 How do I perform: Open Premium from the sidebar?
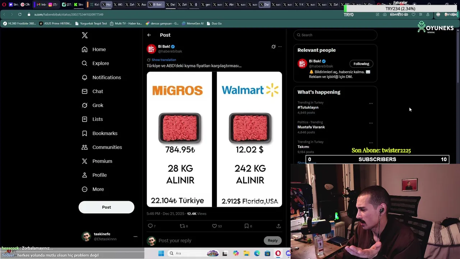(97, 161)
